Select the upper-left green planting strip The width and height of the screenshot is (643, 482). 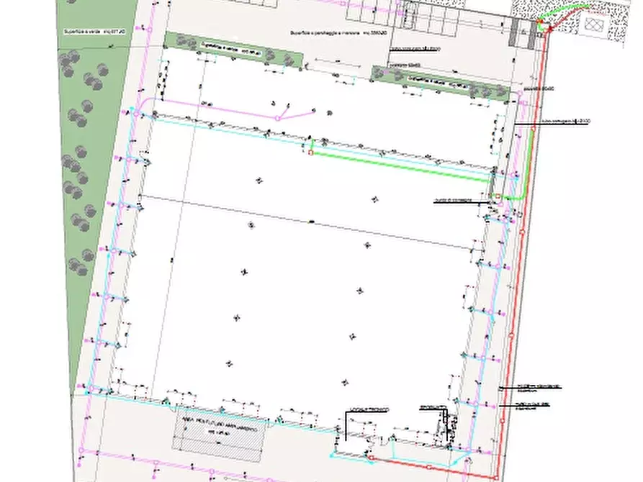(x=232, y=51)
